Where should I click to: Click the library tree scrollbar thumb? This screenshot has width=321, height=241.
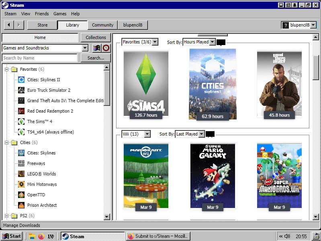click(x=107, y=88)
